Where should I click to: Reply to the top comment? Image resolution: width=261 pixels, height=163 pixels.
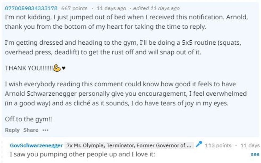coord(12,130)
